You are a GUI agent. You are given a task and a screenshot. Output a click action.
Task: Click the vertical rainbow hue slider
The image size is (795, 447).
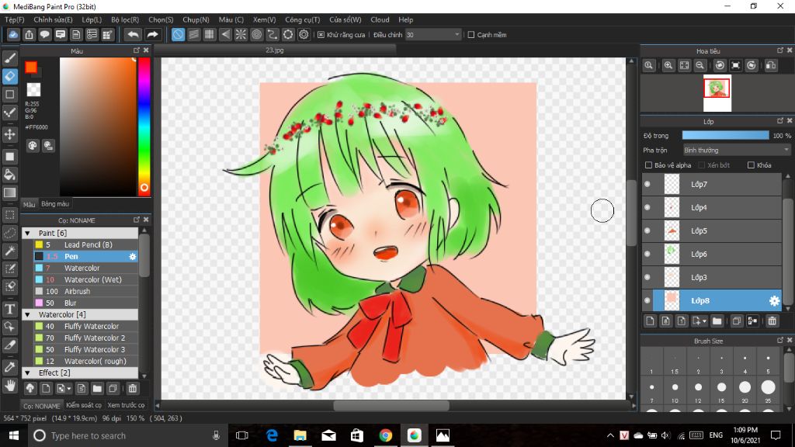pos(144,126)
